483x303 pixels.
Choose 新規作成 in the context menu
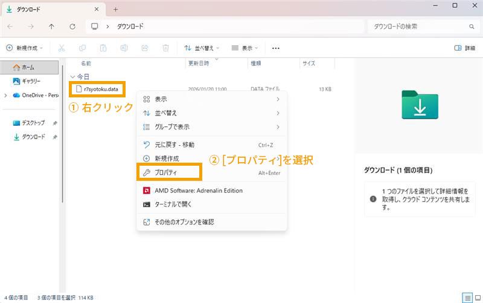coord(212,158)
